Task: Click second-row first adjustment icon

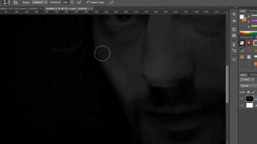Action: [x=242, y=50]
